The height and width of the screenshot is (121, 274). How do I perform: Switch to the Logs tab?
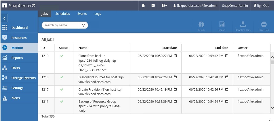(x=98, y=14)
